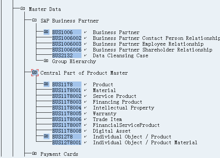
Task: Click BUS1278001 object code
Action: [x=67, y=142]
